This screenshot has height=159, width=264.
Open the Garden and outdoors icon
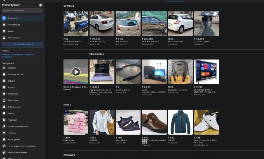coord(4,126)
